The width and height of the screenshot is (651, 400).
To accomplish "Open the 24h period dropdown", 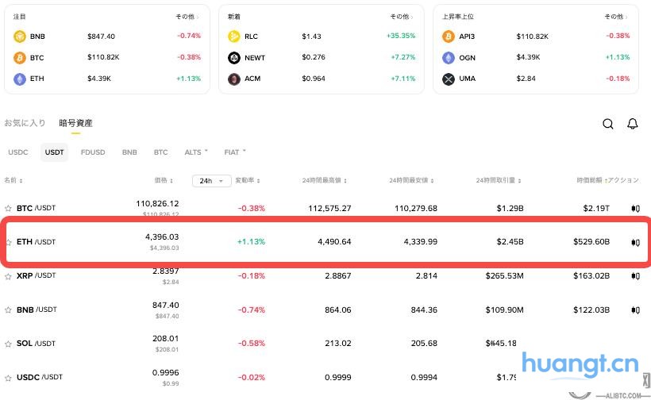I will pos(212,181).
